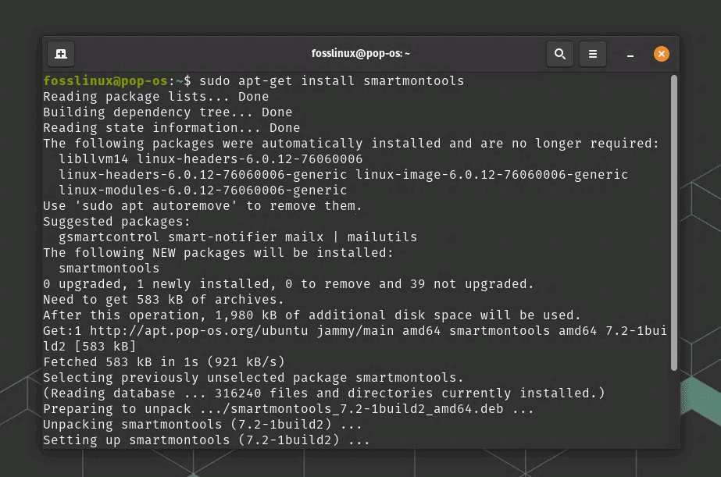Click the text '316240 files and directories'

[323, 393]
